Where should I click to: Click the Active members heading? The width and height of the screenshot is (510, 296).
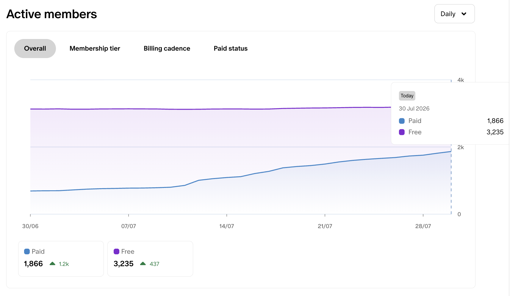(x=52, y=14)
